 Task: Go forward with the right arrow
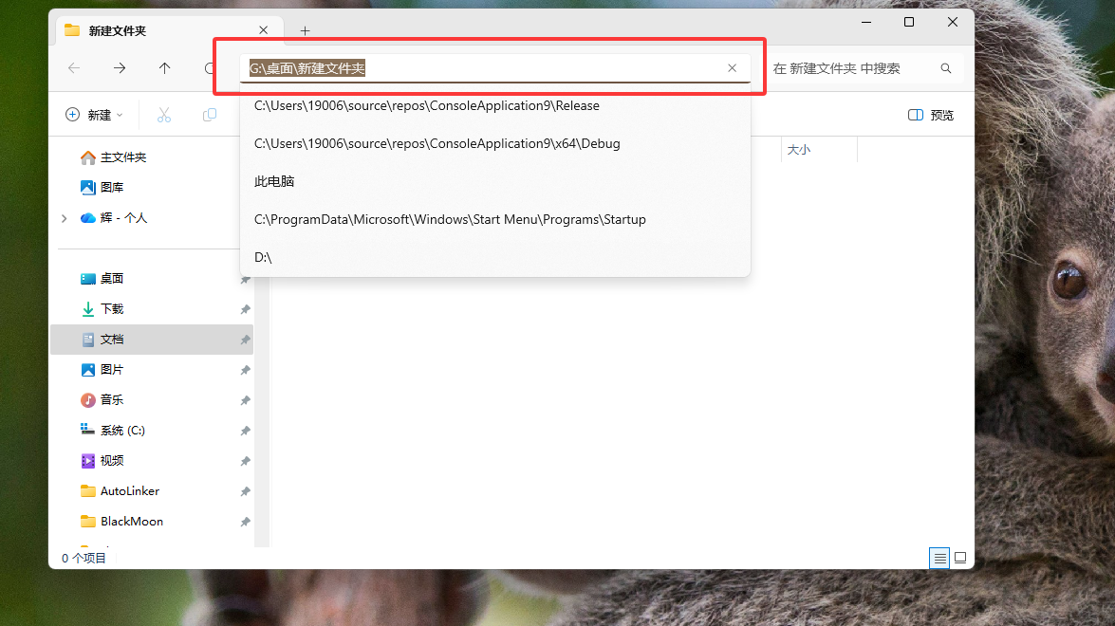click(x=120, y=68)
